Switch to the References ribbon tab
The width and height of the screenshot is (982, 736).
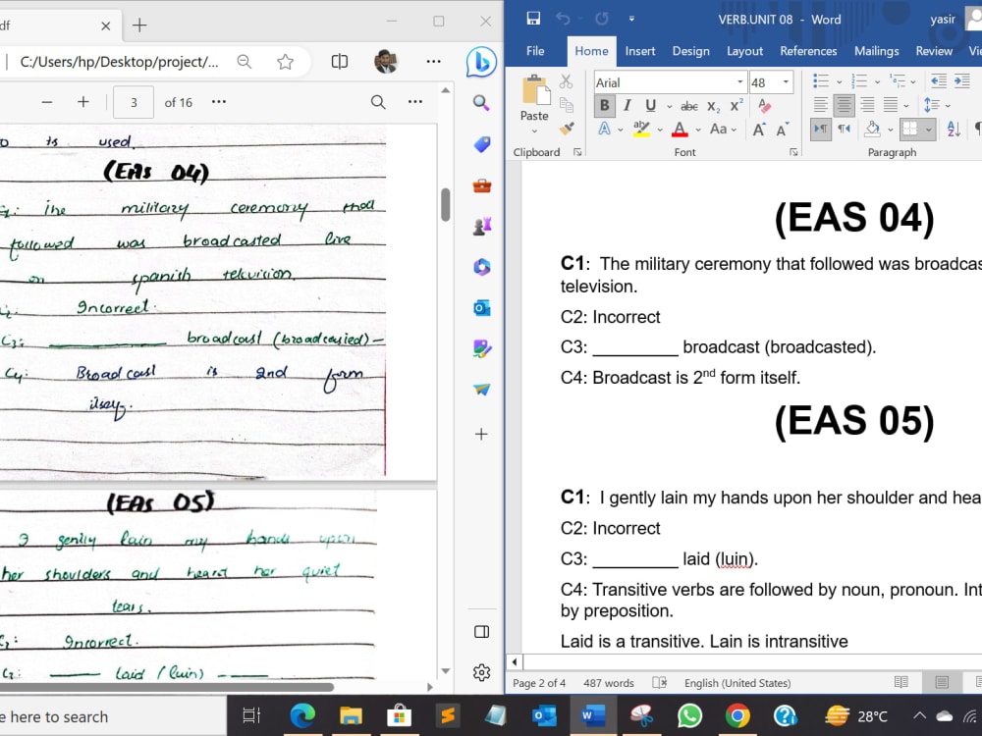pos(808,52)
